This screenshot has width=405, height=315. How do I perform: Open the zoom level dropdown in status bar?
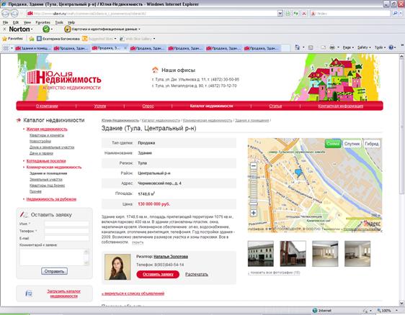pos(396,311)
